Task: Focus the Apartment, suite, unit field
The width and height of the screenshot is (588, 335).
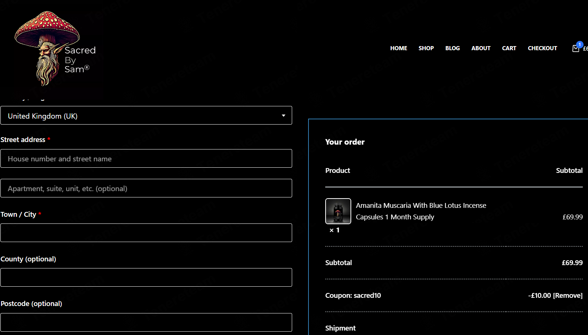Action: (146, 189)
